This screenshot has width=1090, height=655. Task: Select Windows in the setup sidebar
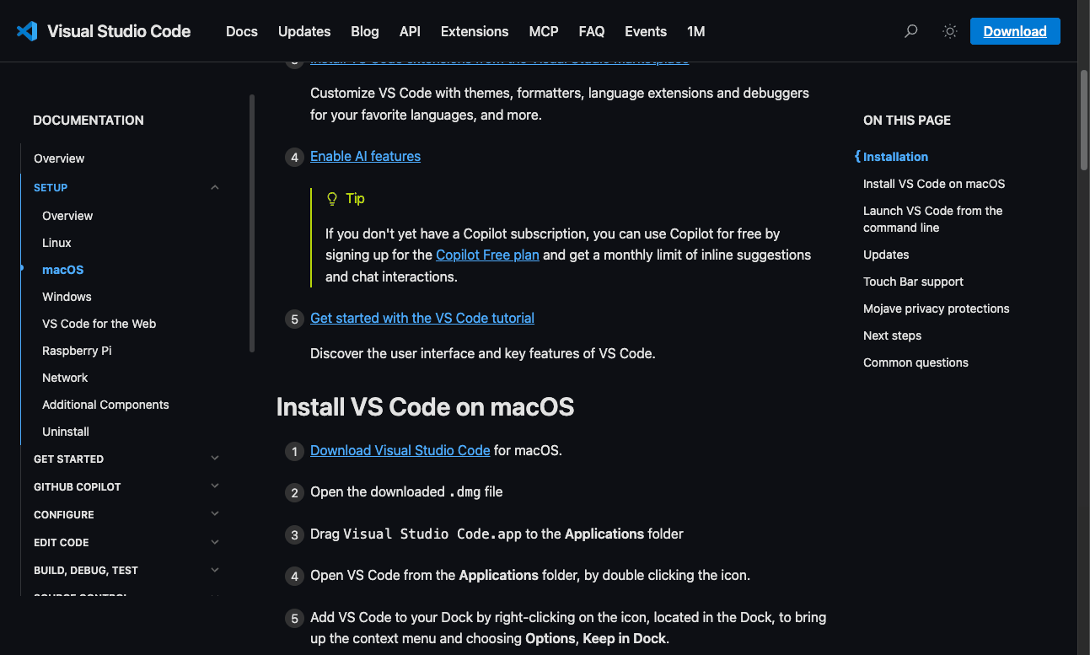pyautogui.click(x=67, y=297)
